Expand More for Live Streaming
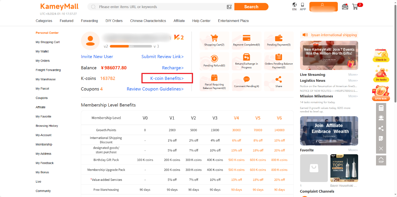This screenshot has width=397, height=197. 353,75
